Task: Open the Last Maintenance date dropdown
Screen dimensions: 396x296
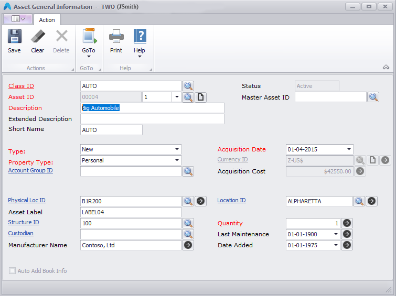Action: click(x=336, y=234)
